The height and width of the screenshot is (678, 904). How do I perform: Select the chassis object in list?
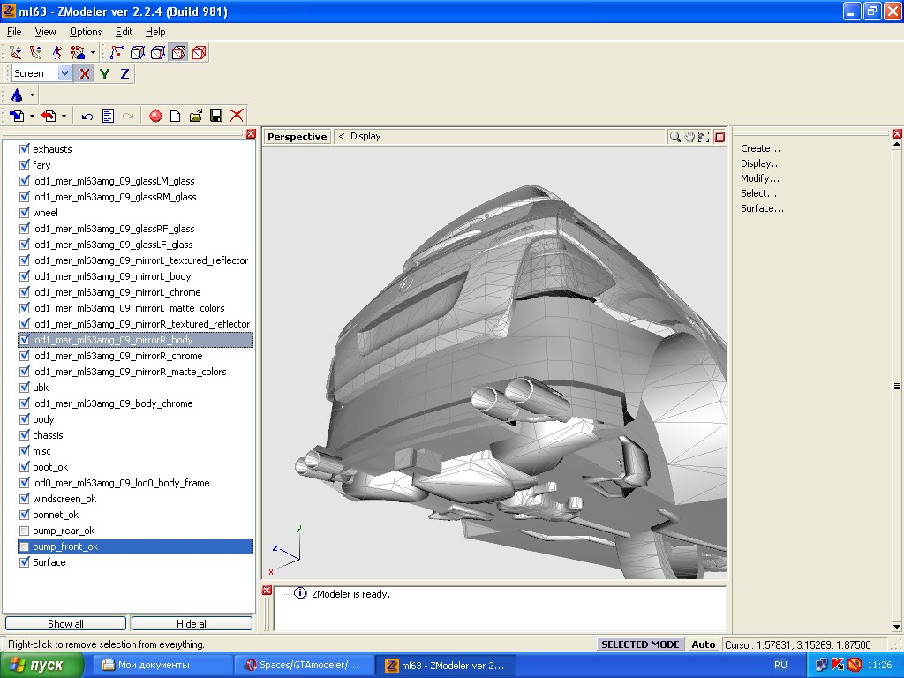click(x=48, y=435)
